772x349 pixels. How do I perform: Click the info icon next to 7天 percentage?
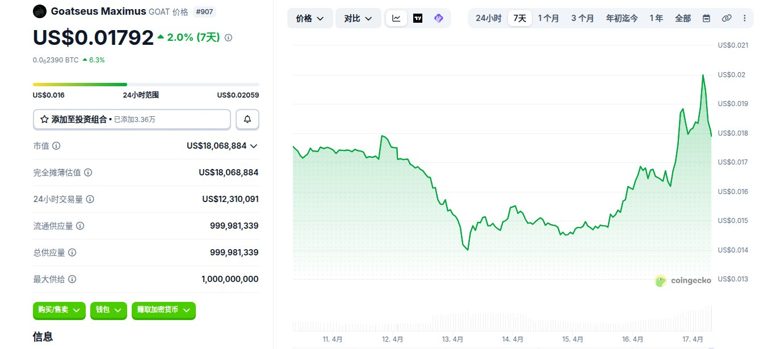tap(228, 37)
